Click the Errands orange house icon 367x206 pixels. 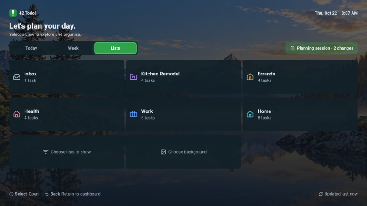click(x=250, y=77)
